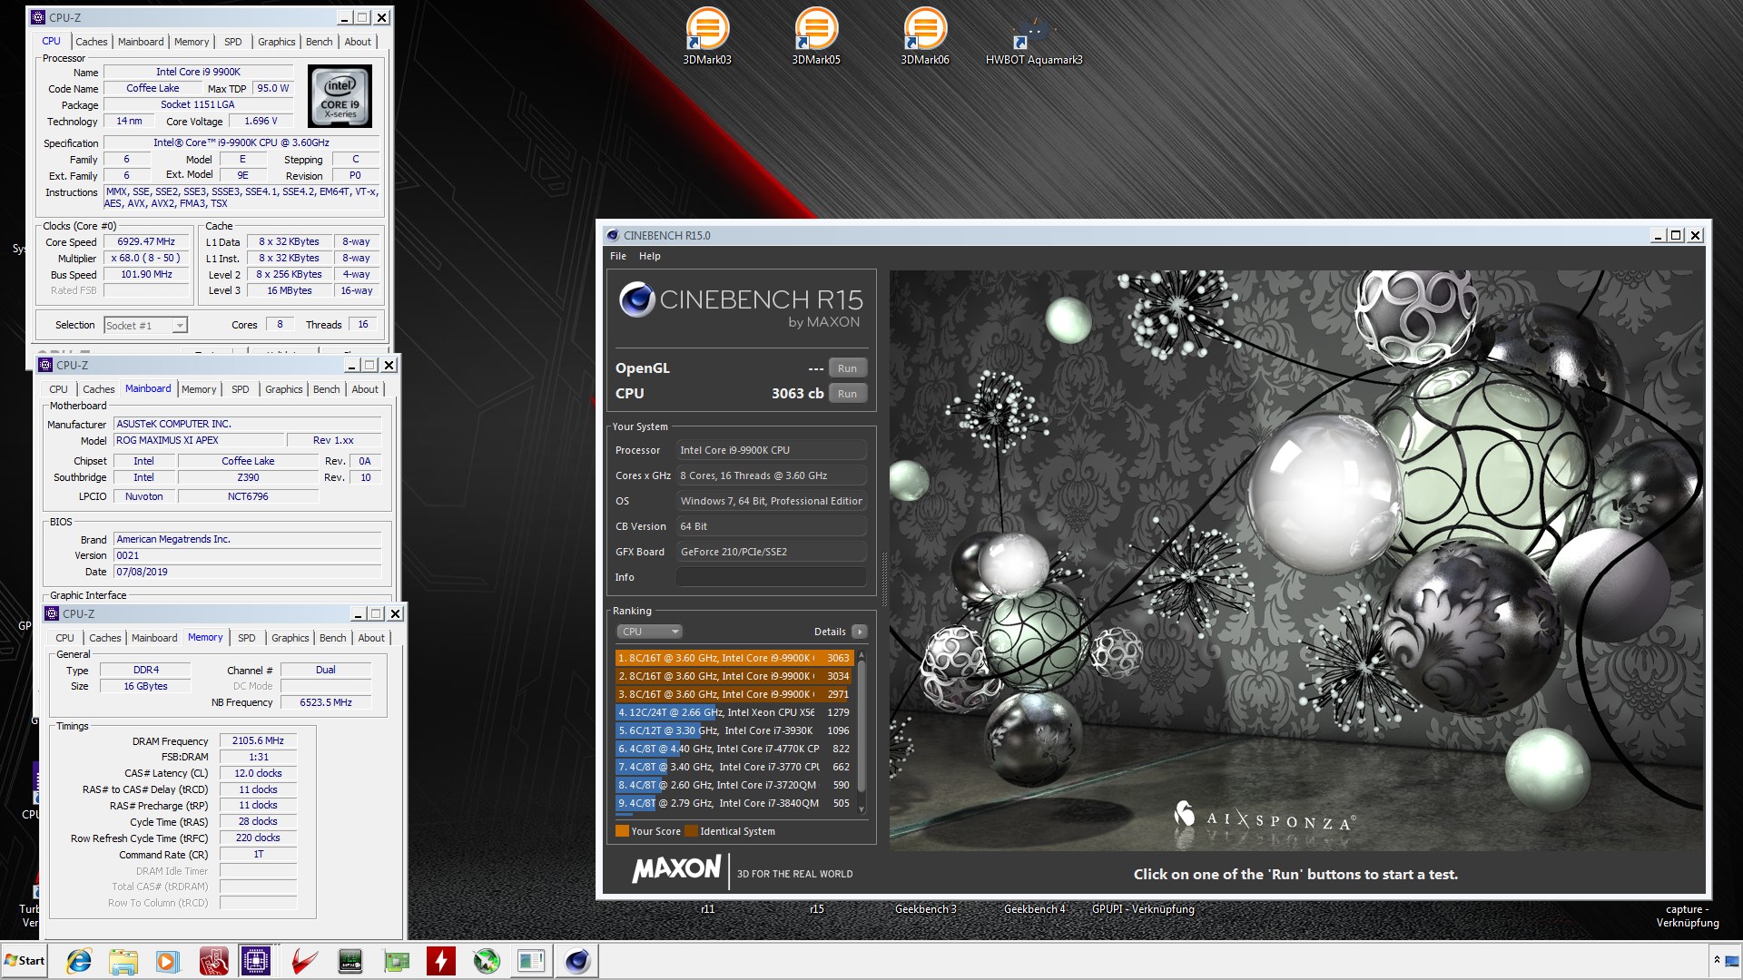
Task: Open About tab in top CPU-Z window
Action: pyautogui.click(x=358, y=42)
